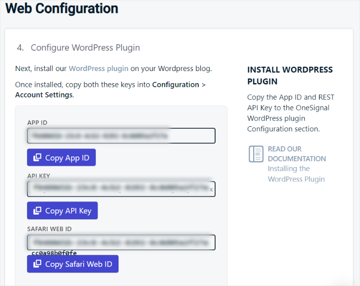Click the 'API KEY' field label
The width and height of the screenshot is (360, 286).
click(39, 176)
